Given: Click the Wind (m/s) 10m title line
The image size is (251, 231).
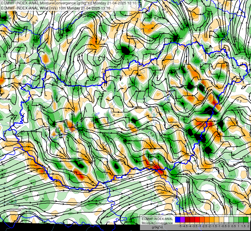Looking at the screenshot, I should [x=56, y=8].
